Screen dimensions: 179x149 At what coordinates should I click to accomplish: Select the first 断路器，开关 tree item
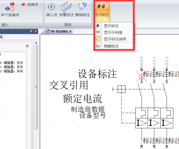click(x=12, y=63)
